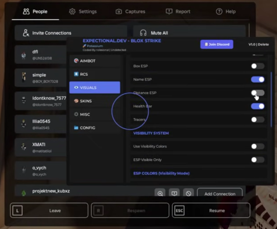The width and height of the screenshot is (277, 229).
Task: Click the headphones icon on Mute All
Action: click(143, 33)
